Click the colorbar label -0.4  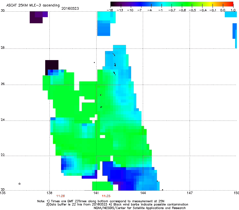coord(203,10)
